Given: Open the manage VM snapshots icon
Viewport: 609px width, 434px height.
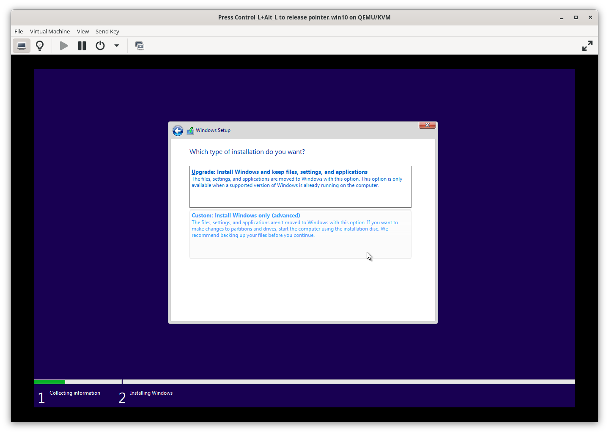Looking at the screenshot, I should (140, 46).
